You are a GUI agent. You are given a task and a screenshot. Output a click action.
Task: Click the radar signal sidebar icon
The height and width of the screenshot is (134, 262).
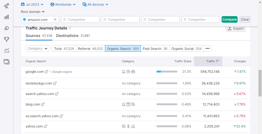(x=6, y=28)
